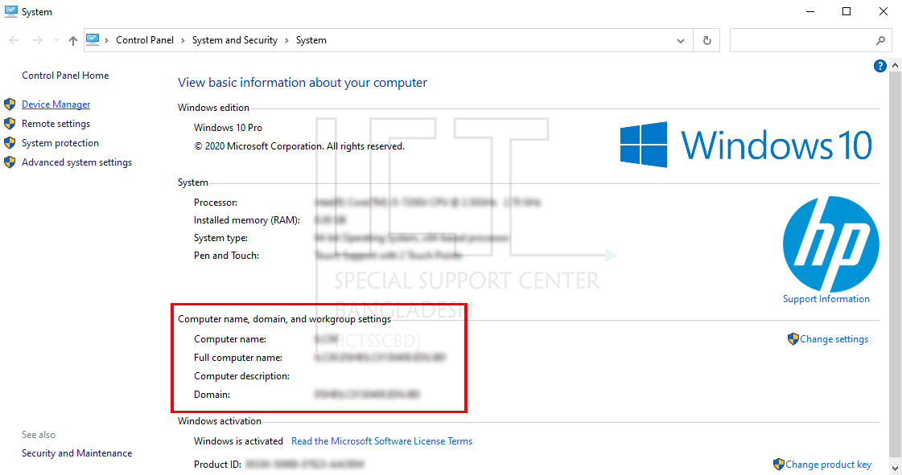Click the "Installed memory (RAM):" label

coord(247,220)
